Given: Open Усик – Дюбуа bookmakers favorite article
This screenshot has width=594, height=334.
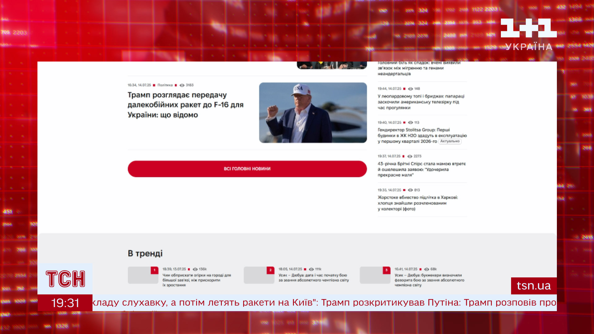Looking at the screenshot, I should point(429,280).
